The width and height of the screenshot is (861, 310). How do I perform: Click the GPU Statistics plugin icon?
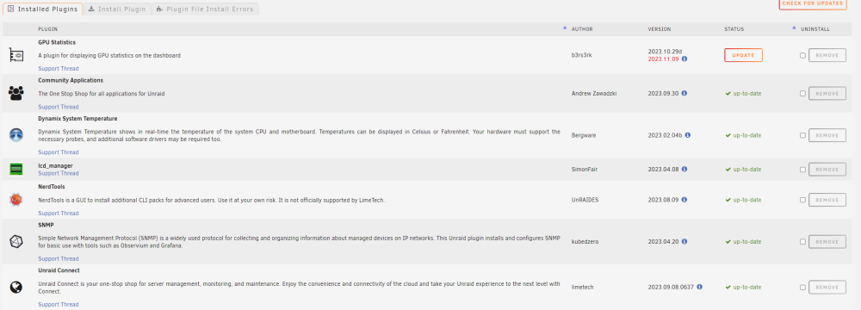16,55
